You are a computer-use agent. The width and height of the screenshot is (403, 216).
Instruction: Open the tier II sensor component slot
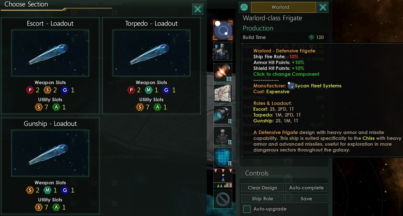(222, 136)
